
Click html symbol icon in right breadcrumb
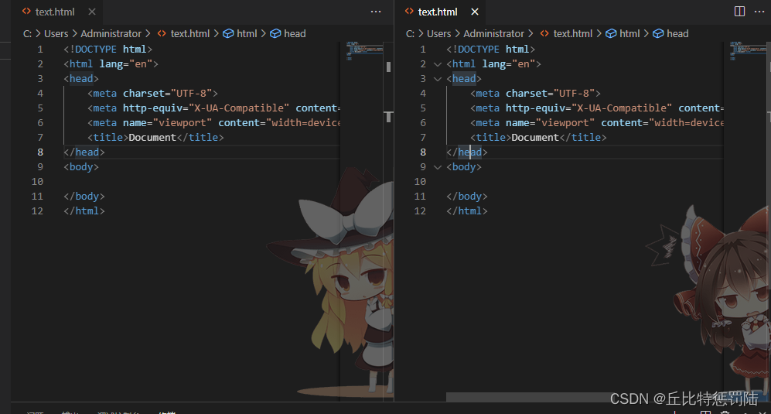(611, 33)
